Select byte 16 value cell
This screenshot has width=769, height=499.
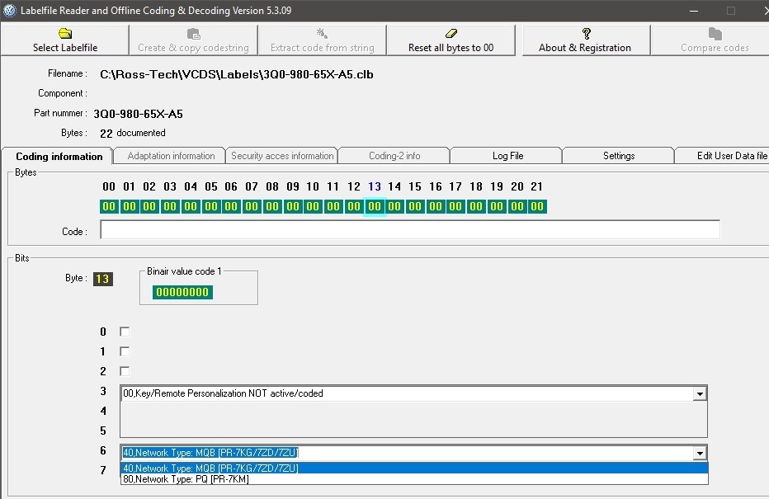pyautogui.click(x=436, y=206)
